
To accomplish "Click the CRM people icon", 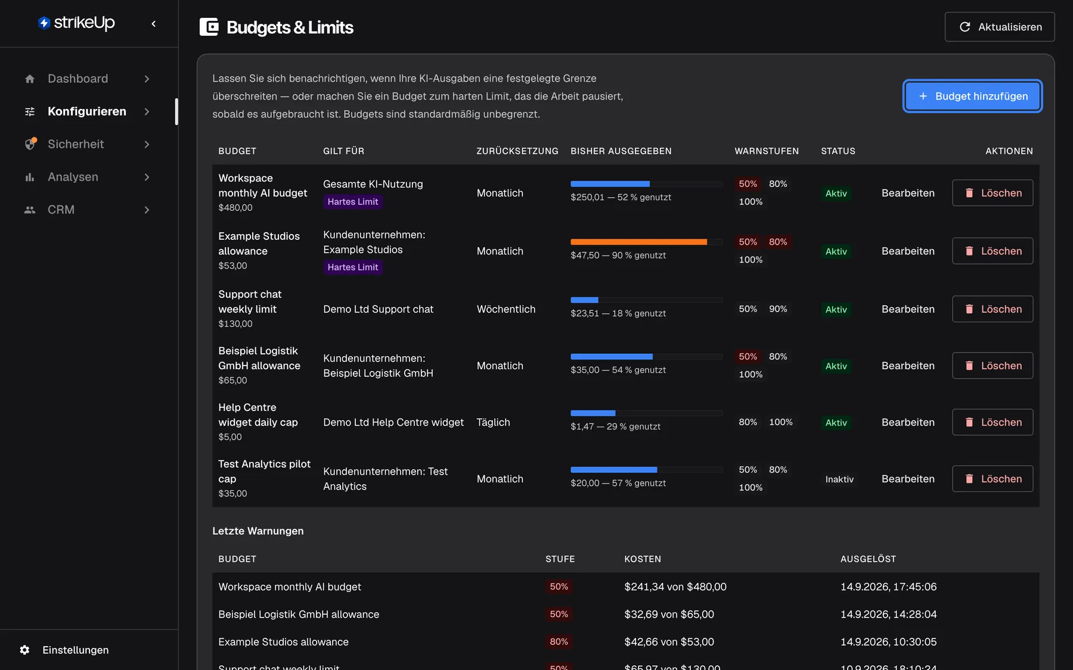I will click(30, 210).
